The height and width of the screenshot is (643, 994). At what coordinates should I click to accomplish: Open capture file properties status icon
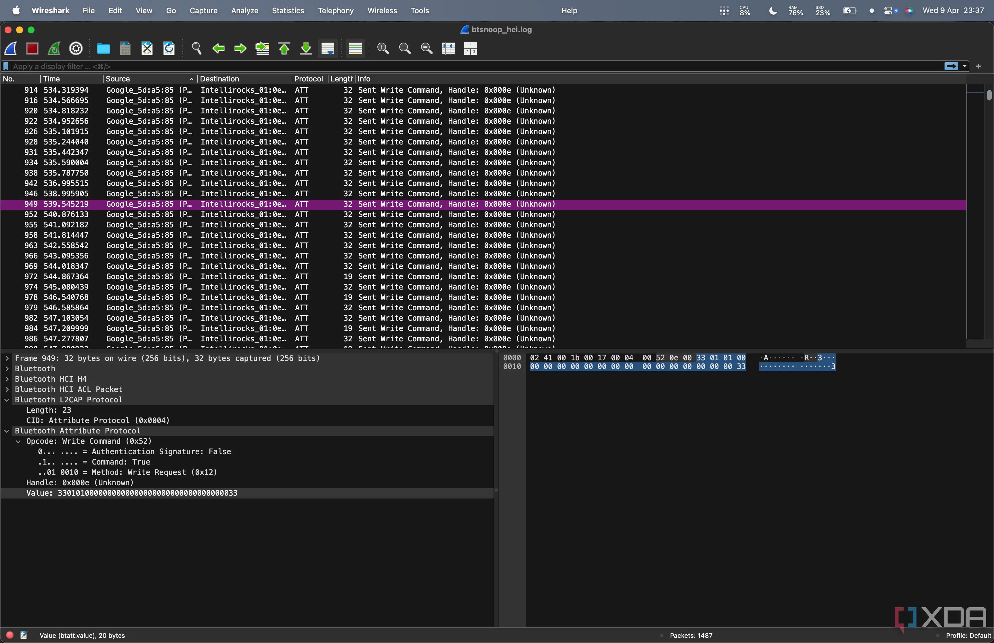[24, 635]
